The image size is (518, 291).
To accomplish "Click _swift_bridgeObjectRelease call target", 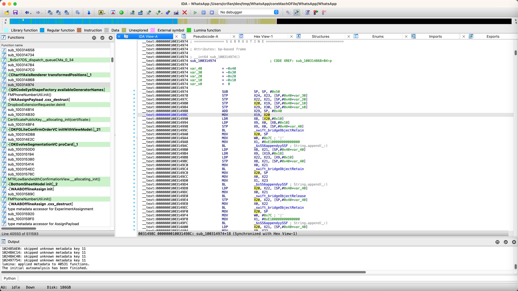I will (280, 196).
